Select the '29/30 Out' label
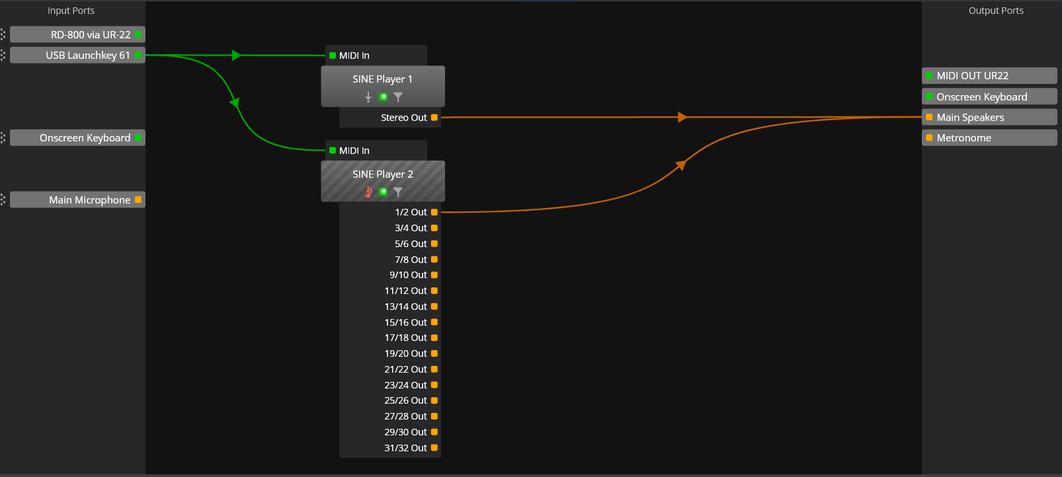The image size is (1062, 477). (x=405, y=432)
